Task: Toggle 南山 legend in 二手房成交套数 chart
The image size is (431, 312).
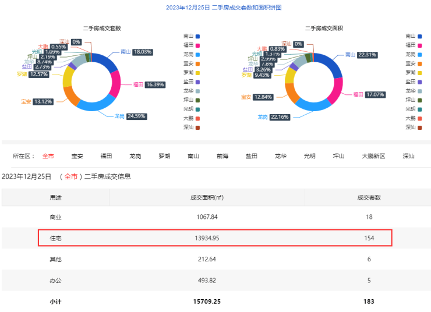Action: coord(192,36)
